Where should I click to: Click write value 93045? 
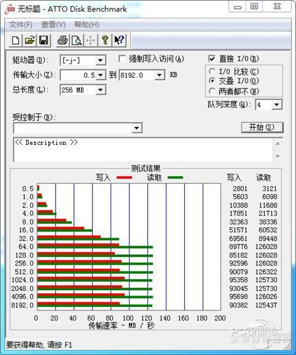[x=239, y=289]
